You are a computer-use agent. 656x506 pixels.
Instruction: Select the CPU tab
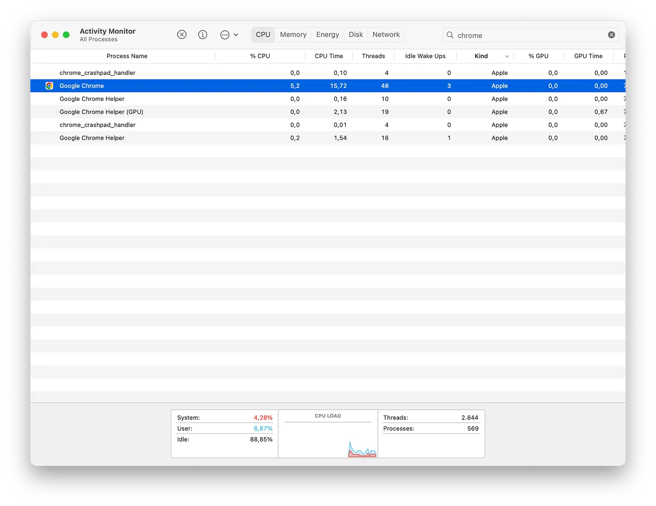coord(263,35)
